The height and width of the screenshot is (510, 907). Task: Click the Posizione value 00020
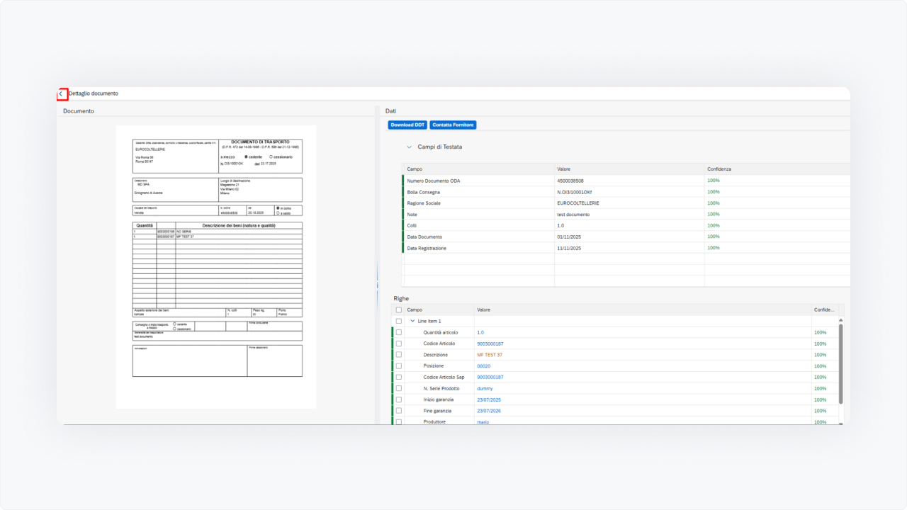point(484,366)
